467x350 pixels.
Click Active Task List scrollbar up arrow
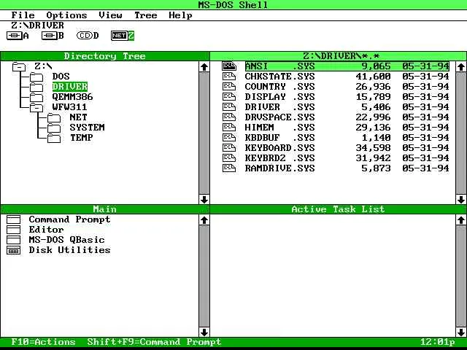point(461,220)
